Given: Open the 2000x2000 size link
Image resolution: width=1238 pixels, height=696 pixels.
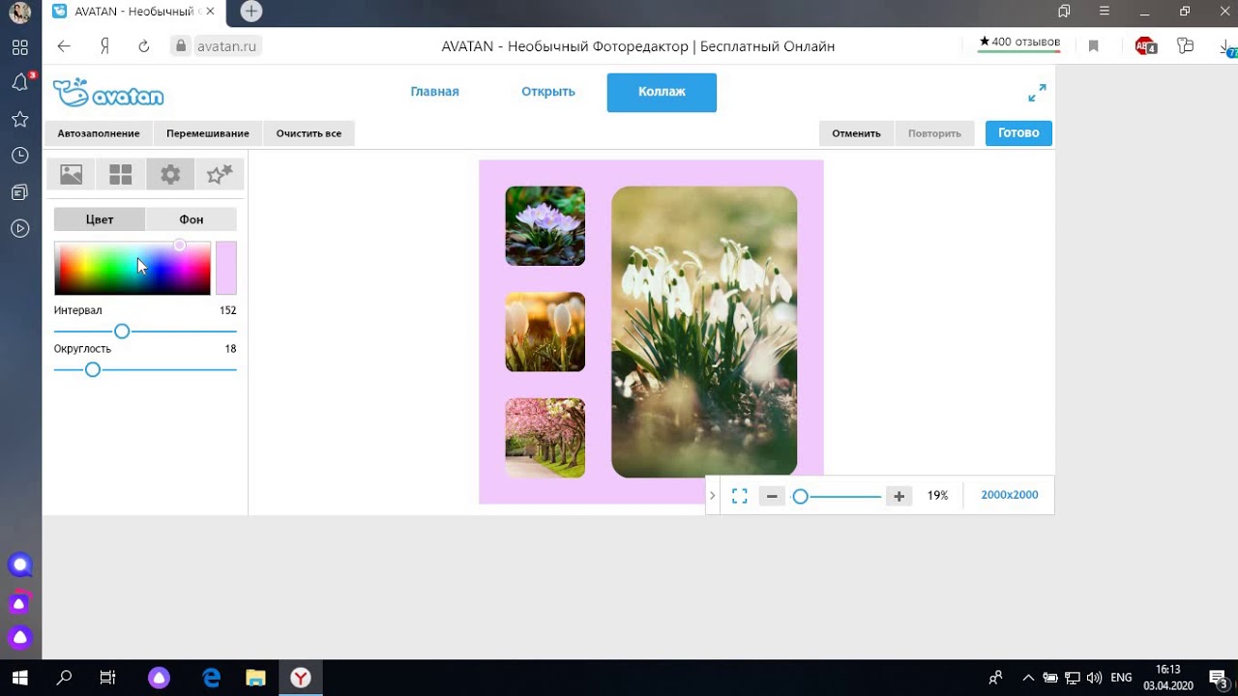Looking at the screenshot, I should [x=1010, y=495].
